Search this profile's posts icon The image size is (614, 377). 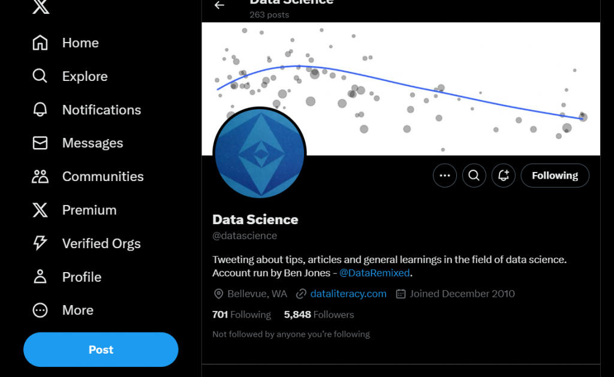point(474,176)
